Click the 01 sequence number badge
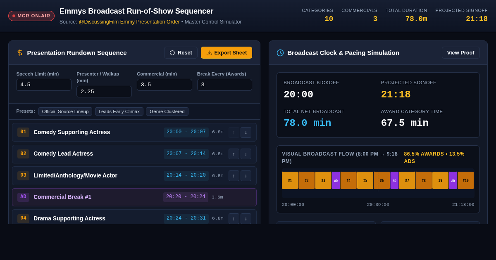 tap(23, 132)
